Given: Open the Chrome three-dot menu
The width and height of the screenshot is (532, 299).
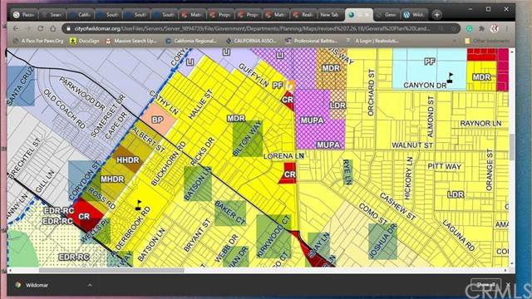Looking at the screenshot, I should coord(507,29).
